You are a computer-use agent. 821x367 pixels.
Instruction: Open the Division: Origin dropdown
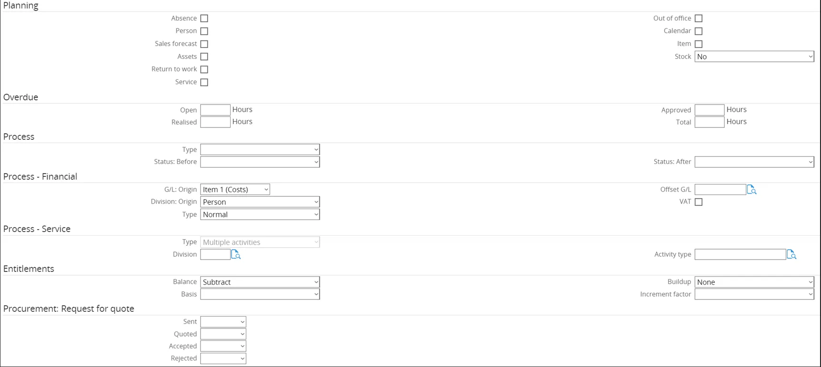260,202
